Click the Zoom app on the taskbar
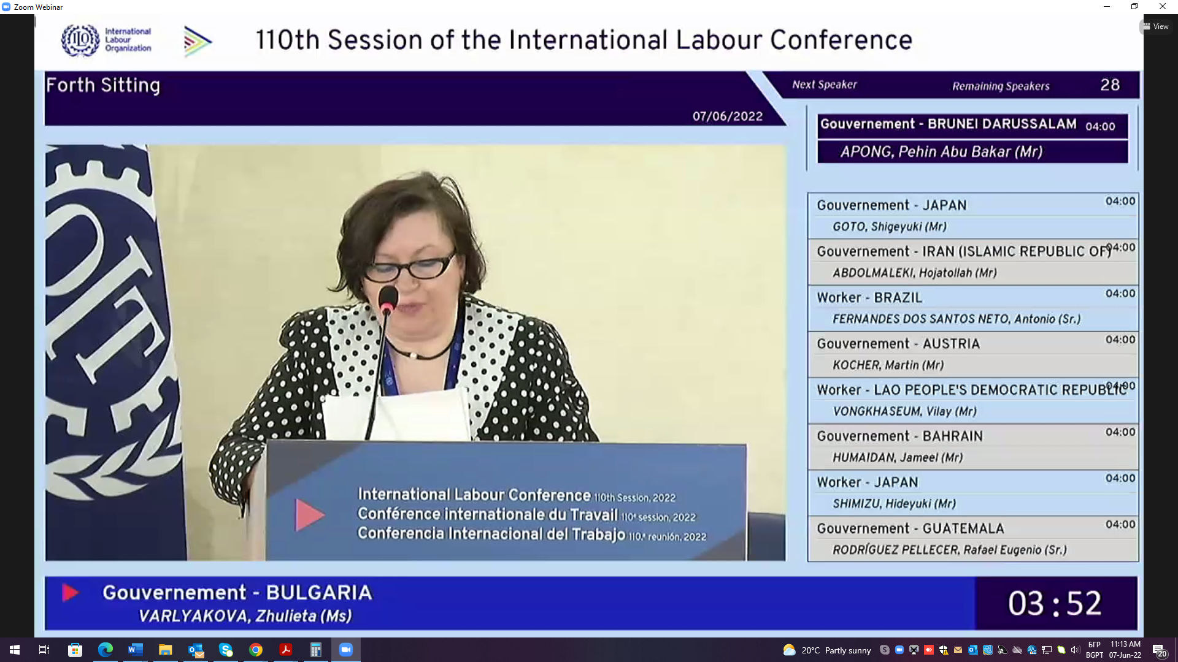The image size is (1178, 662). pyautogui.click(x=346, y=650)
